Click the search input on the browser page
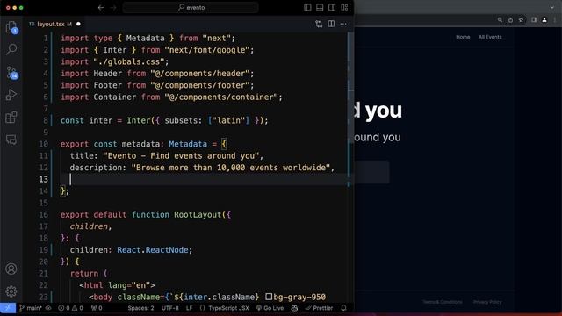Image resolution: width=562 pixels, height=316 pixels. (x=371, y=172)
